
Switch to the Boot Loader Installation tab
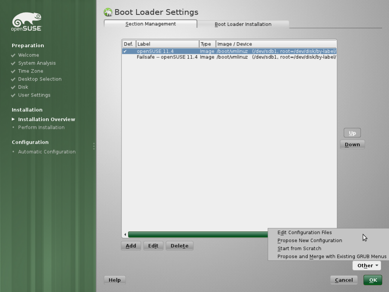243,24
